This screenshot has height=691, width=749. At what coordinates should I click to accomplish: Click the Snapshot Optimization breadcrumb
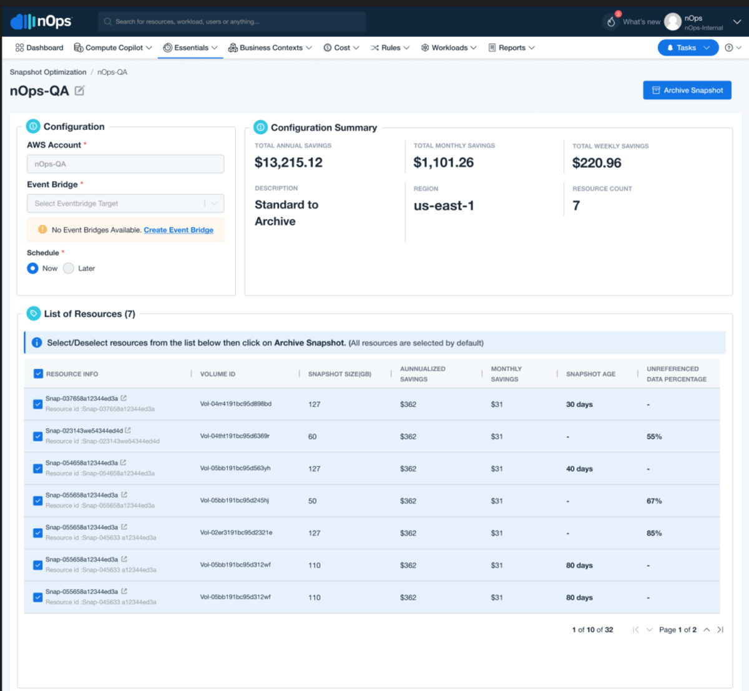click(x=48, y=72)
